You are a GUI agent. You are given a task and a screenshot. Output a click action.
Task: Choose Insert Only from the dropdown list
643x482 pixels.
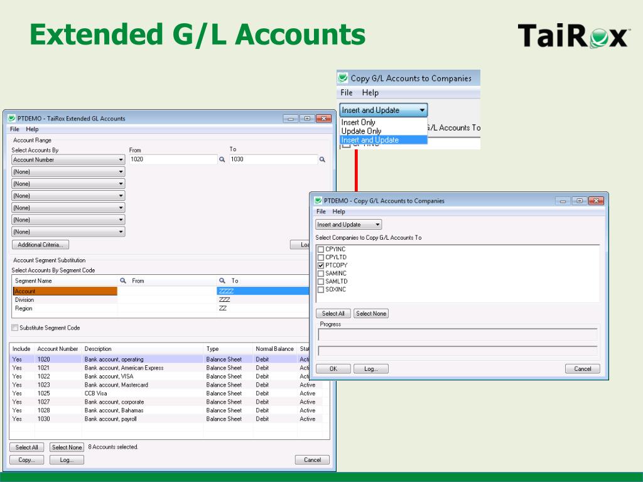pos(358,122)
